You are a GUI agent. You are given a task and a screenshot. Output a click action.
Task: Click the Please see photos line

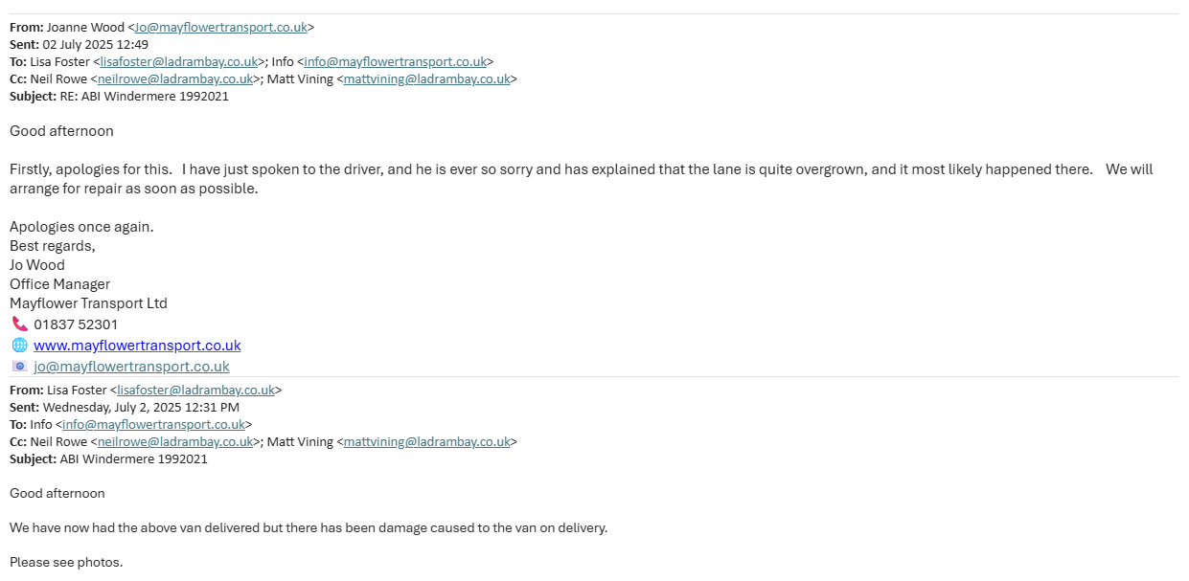click(x=66, y=562)
